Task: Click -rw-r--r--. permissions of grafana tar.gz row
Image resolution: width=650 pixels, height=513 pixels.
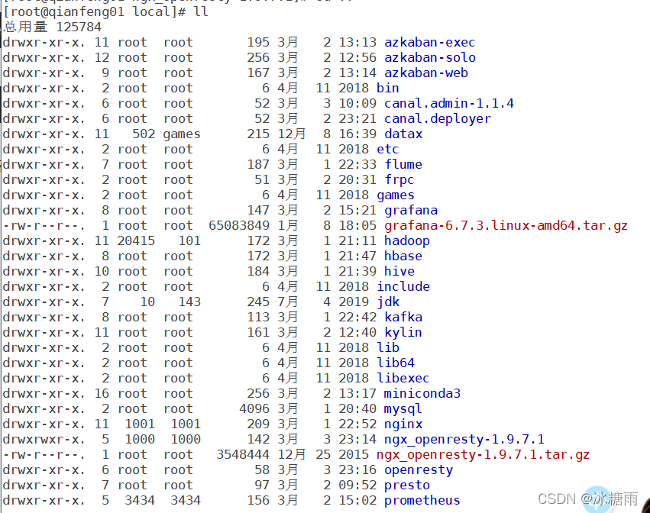Action: 44,226
